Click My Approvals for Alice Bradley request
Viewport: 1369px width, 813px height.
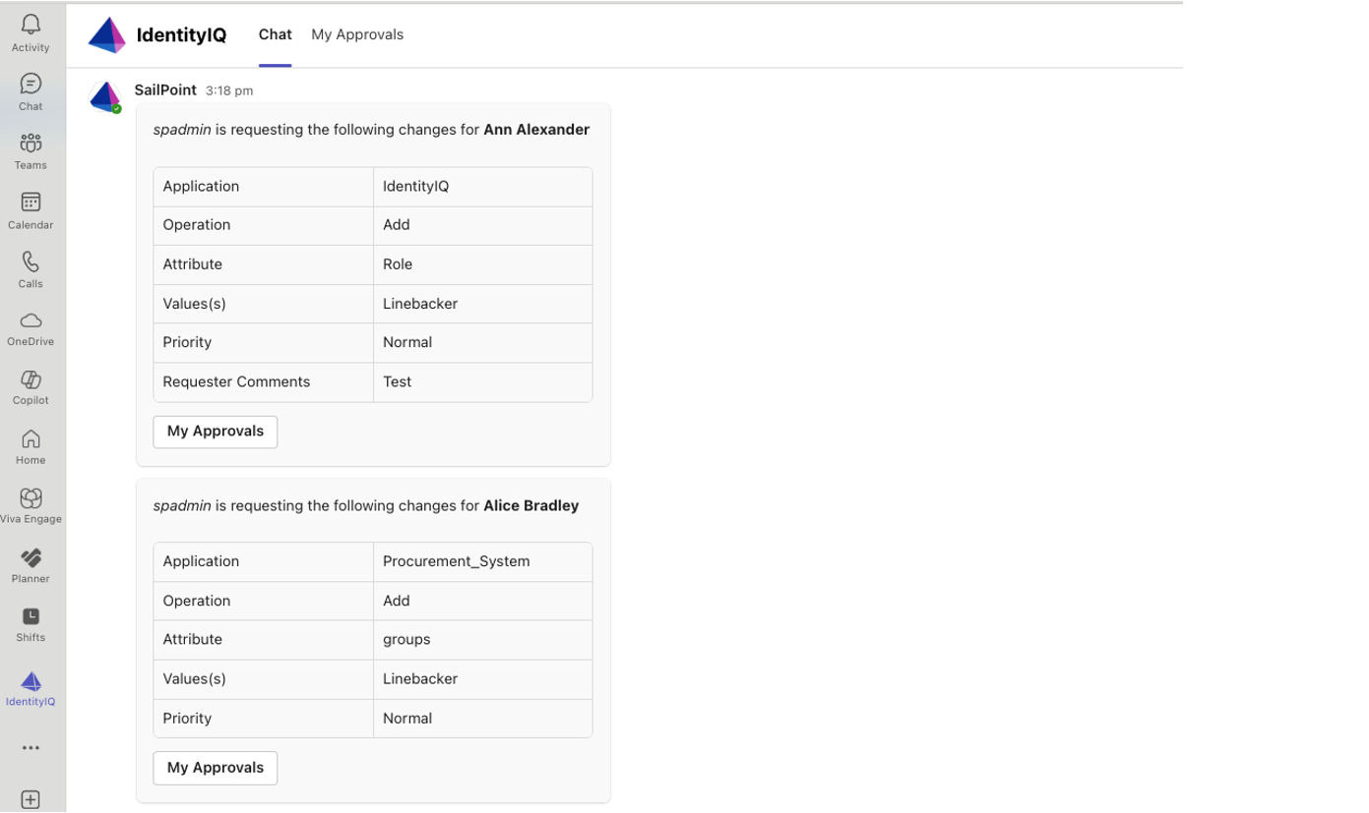215,768
